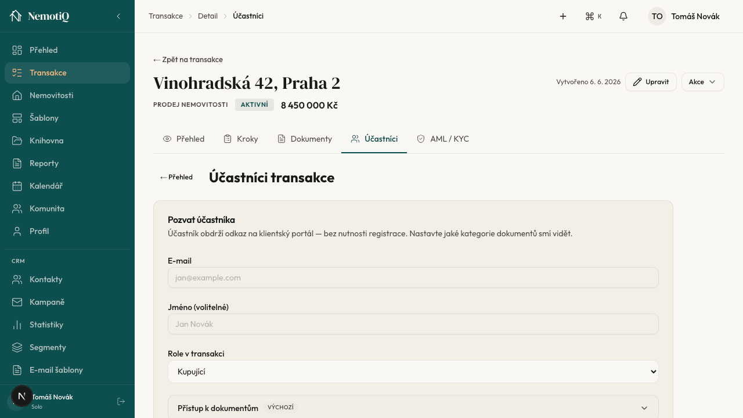The height and width of the screenshot is (418, 743).
Task: Open the notifications bell
Action: [x=623, y=16]
